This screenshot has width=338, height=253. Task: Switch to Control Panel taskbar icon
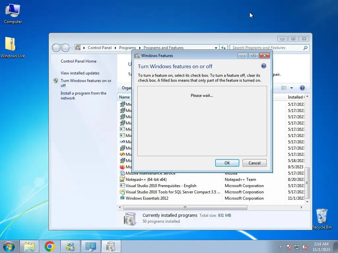point(91,246)
